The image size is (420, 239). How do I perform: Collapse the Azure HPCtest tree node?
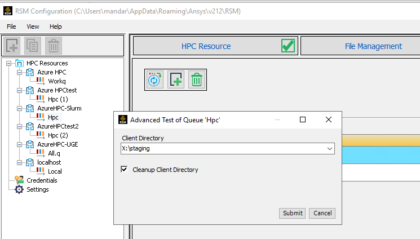pyautogui.click(x=19, y=90)
